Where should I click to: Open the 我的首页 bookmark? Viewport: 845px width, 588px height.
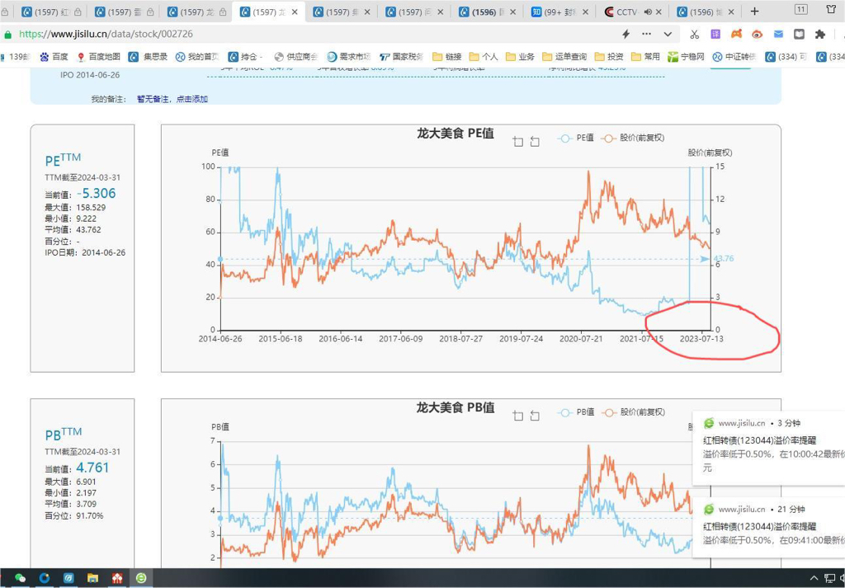(198, 57)
